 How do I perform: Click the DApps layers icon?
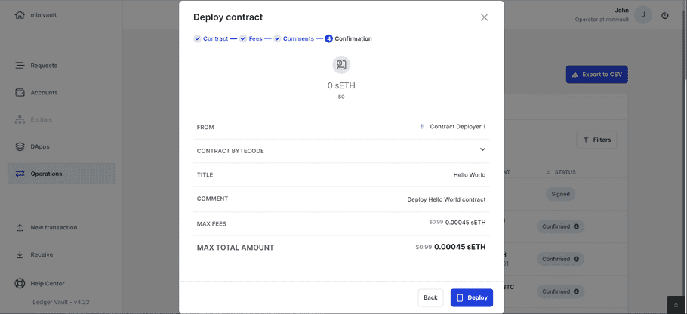point(20,146)
